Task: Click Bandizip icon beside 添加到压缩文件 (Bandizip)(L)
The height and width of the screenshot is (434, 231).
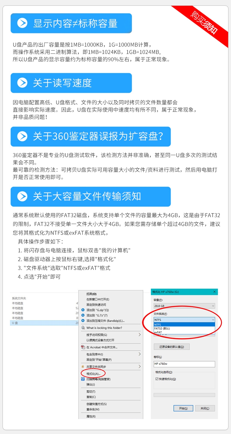Action: point(83,321)
